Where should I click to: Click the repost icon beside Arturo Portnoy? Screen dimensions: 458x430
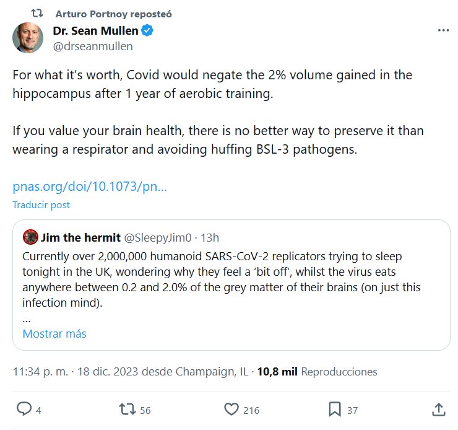tap(37, 13)
